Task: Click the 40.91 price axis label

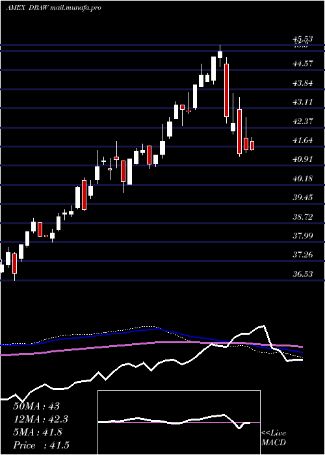Action: coord(303,159)
